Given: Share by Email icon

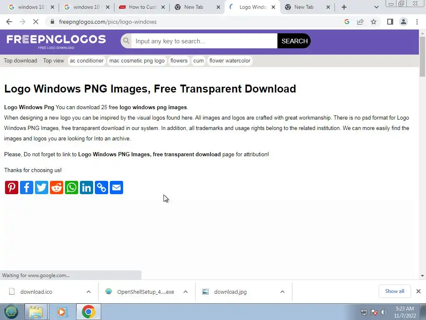Looking at the screenshot, I should coord(116,187).
